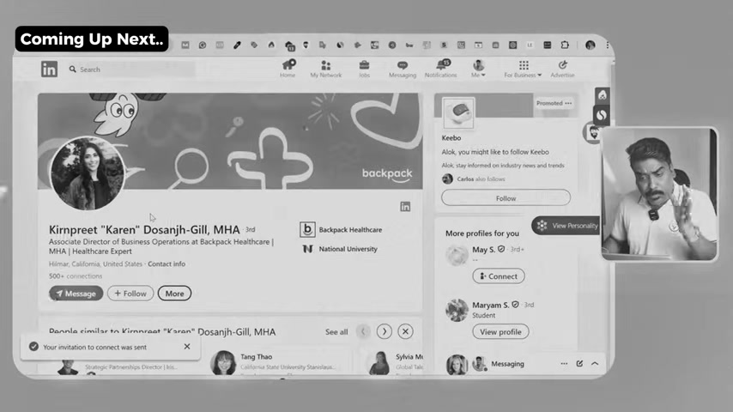
Task: Click the Message button on profile
Action: 76,294
